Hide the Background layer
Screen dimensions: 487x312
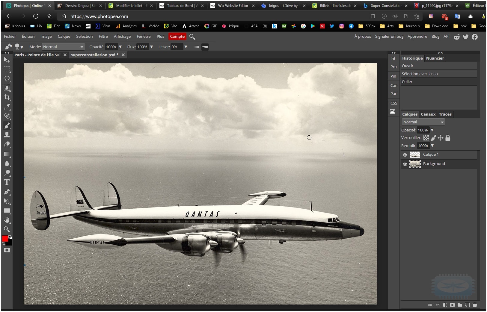click(405, 164)
